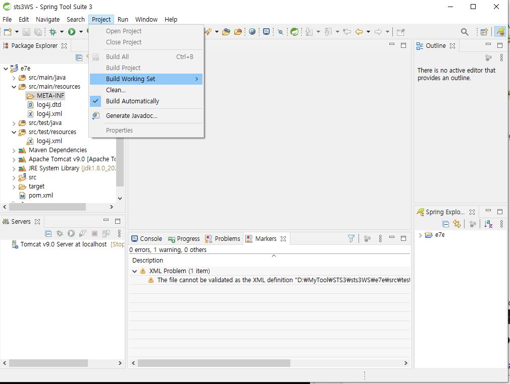Toggle Build Automatically in Project menu
This screenshot has height=384, width=510.
(146, 101)
